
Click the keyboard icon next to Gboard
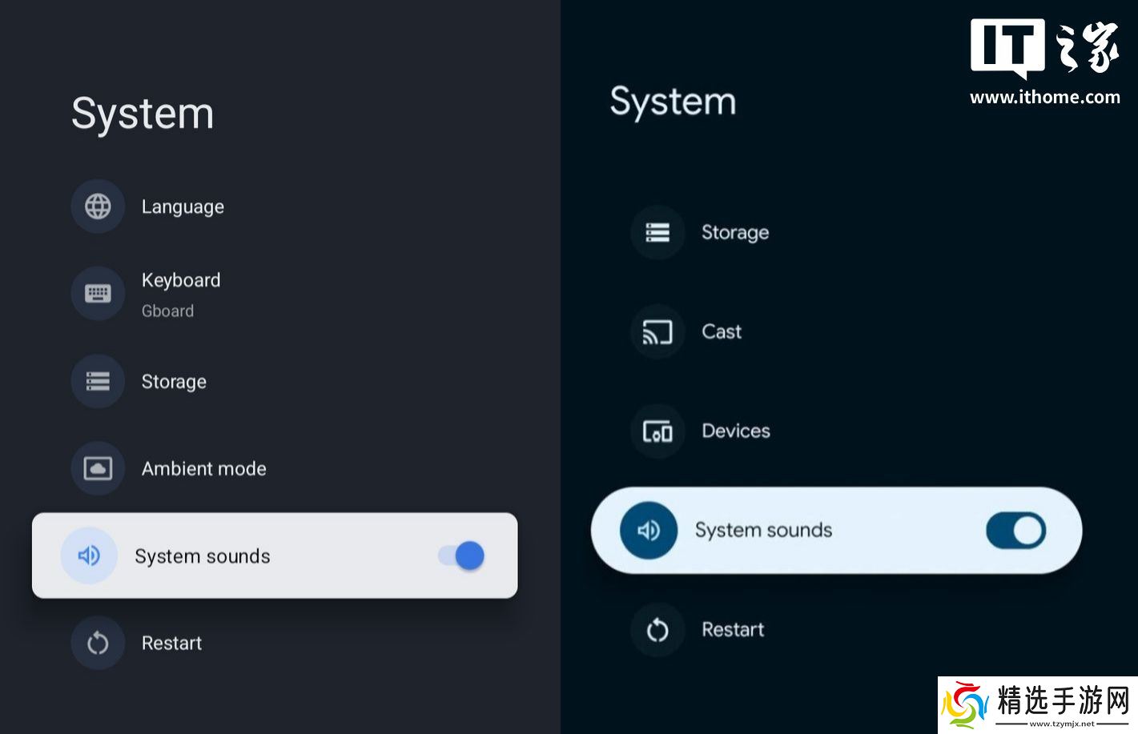pos(98,294)
